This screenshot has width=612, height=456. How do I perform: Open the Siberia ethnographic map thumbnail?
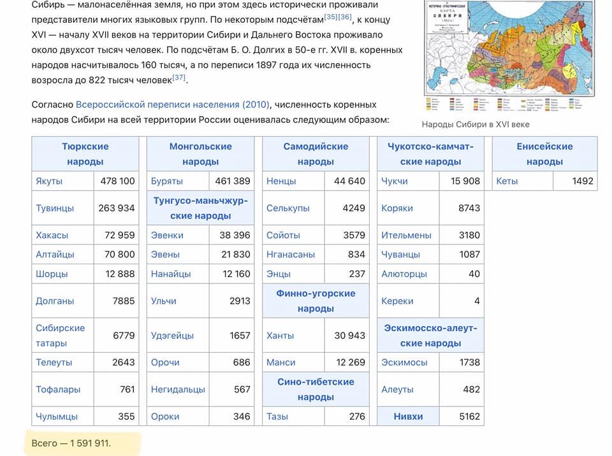pyautogui.click(x=509, y=55)
